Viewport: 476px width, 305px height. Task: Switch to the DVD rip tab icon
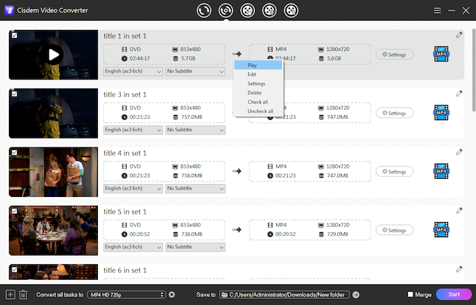[226, 10]
